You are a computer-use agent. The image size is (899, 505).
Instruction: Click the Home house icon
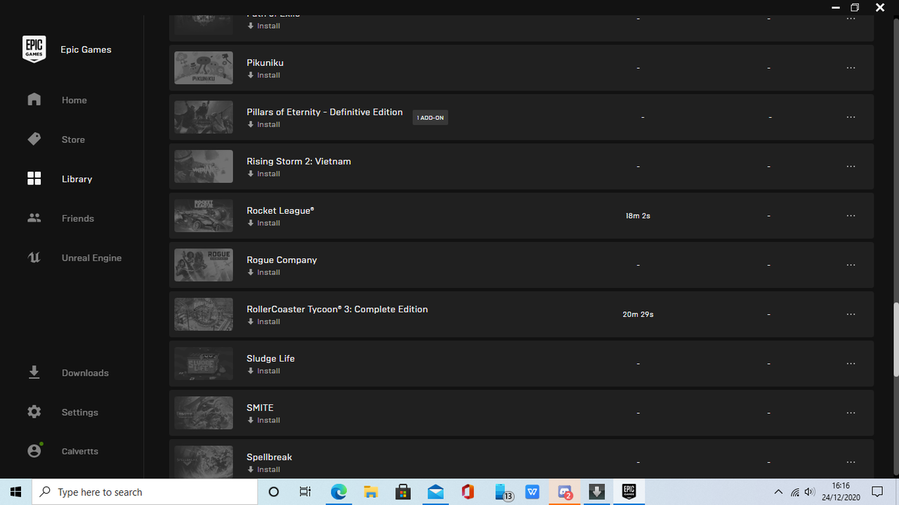(x=34, y=100)
